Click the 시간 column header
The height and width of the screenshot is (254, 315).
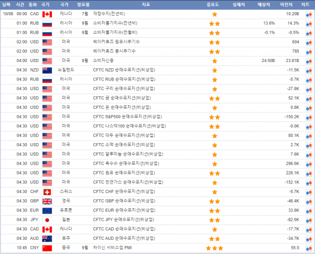(x=20, y=4)
